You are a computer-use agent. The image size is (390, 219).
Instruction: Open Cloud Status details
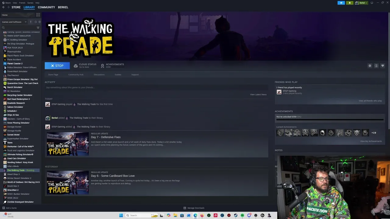85,65
